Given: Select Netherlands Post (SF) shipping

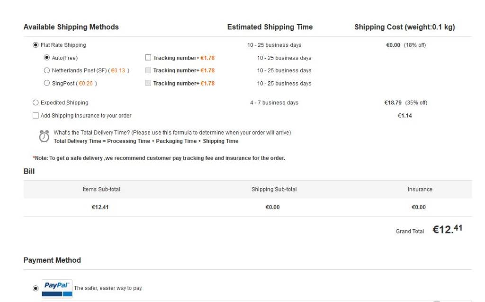Looking at the screenshot, I should [x=46, y=70].
